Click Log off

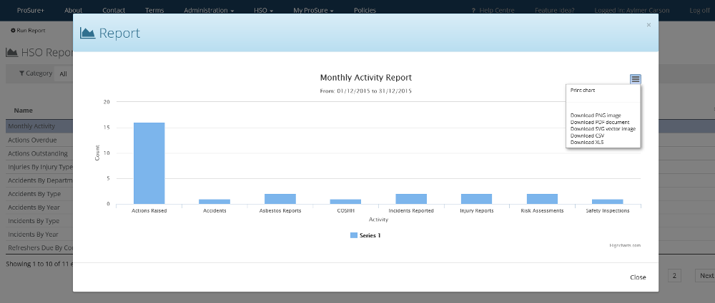[699, 11]
